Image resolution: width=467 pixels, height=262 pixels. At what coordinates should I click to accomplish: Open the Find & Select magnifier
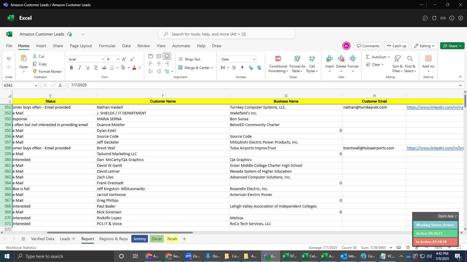tap(410, 59)
